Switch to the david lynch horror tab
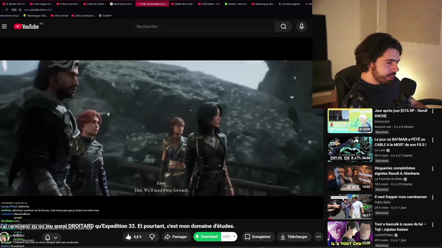This screenshot has width=442, height=248. 121,4
